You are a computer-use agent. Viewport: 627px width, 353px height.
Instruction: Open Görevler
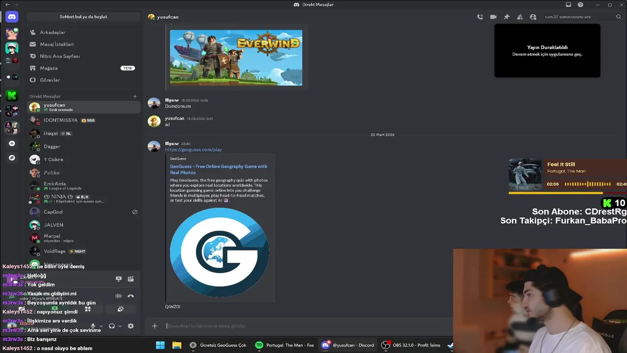pyautogui.click(x=83, y=80)
